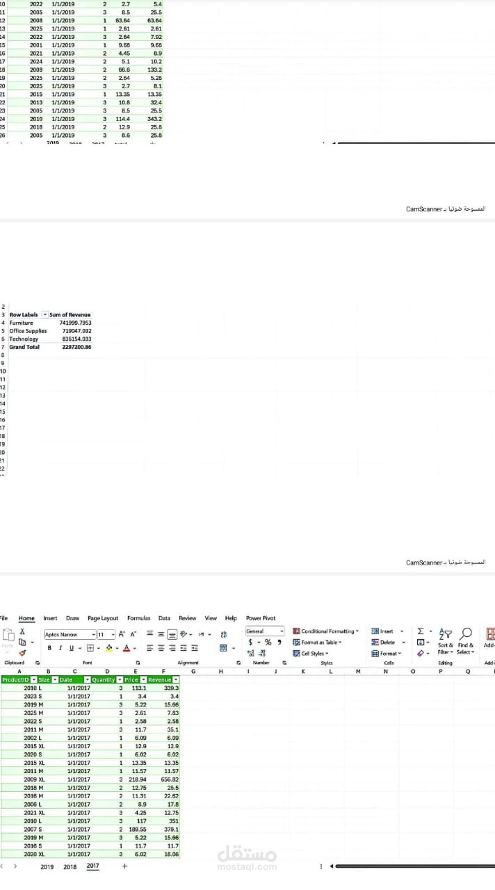Switch to the Review tab
Screen dimensions: 495x890
coord(188,618)
